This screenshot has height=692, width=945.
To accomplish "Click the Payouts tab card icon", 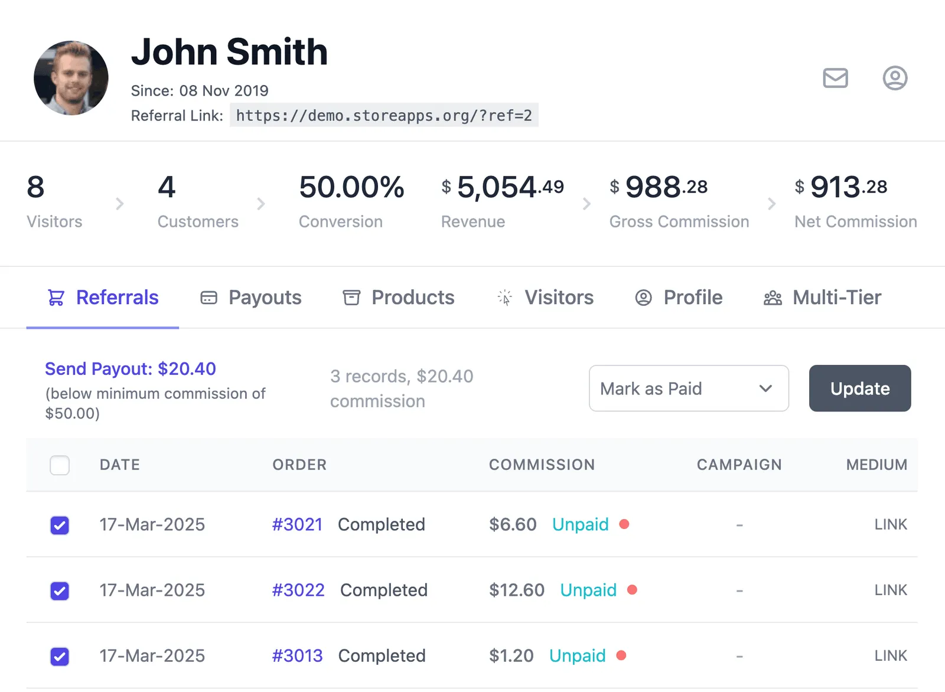I will click(x=208, y=298).
